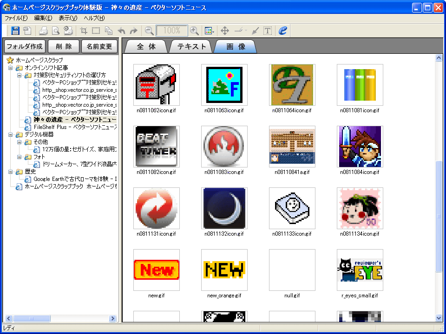
Task: Click the 名前変更 button
Action: click(99, 46)
